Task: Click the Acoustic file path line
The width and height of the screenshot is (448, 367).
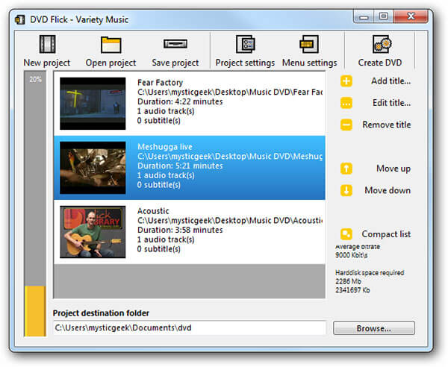Action: click(x=230, y=221)
